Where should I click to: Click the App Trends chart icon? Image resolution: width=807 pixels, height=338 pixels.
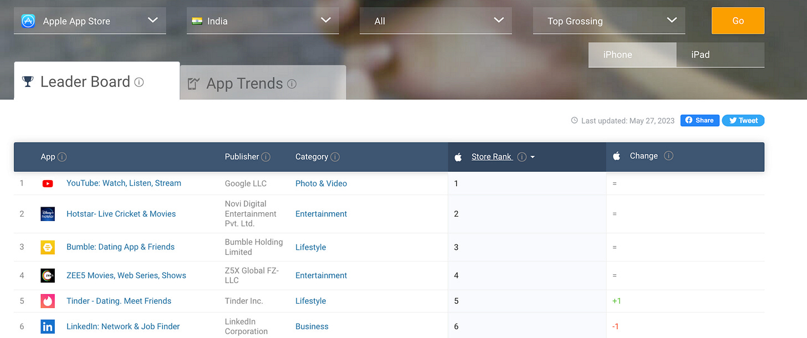point(193,84)
